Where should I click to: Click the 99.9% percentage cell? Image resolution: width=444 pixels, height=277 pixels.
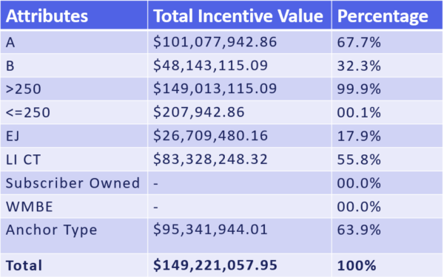[387, 89]
